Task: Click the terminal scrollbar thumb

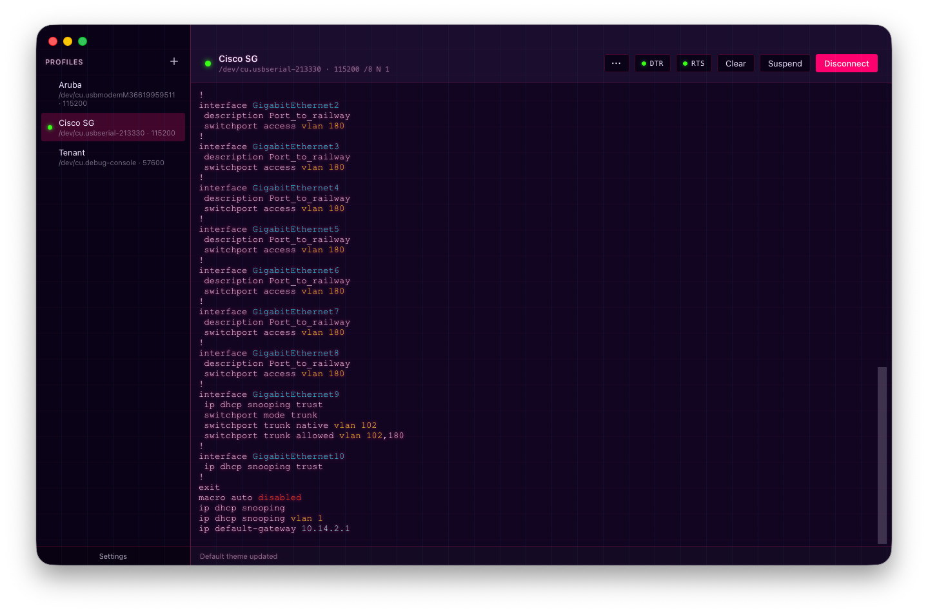Action: [x=882, y=455]
